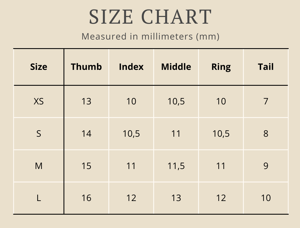Click the XS Thumb value 13

(86, 101)
